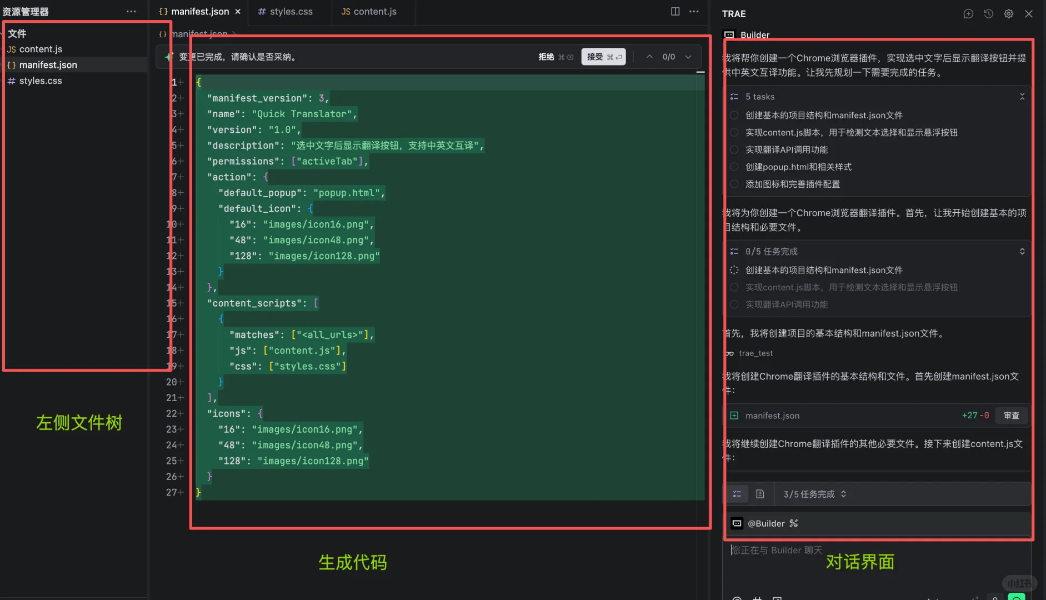
Task: Start a new chat in TRAE panel
Action: pos(968,14)
